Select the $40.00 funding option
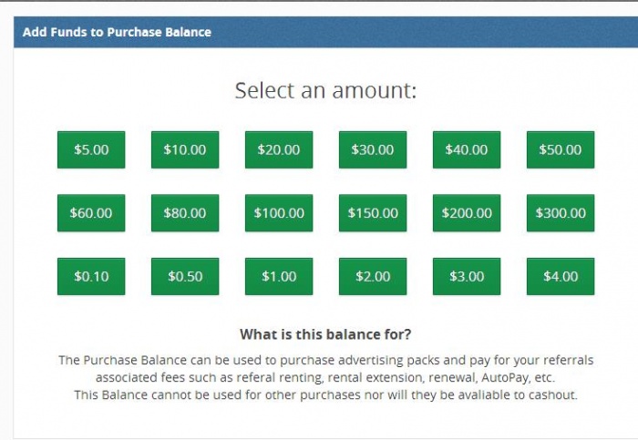The width and height of the screenshot is (638, 440). [x=467, y=150]
